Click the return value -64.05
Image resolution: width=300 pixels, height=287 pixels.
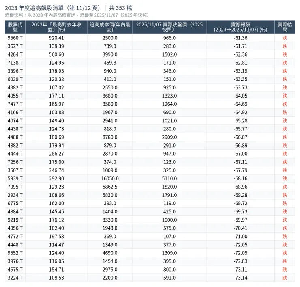[x=240, y=96]
